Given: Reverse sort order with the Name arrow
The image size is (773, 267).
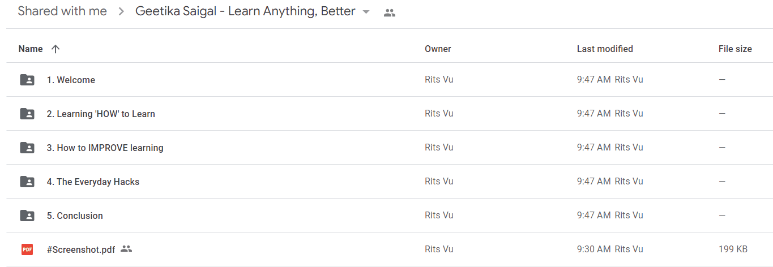Looking at the screenshot, I should coord(55,49).
